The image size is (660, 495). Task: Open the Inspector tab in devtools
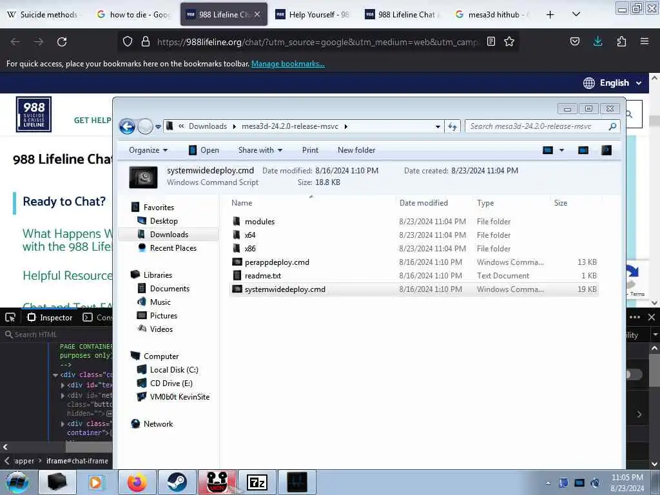click(50, 317)
